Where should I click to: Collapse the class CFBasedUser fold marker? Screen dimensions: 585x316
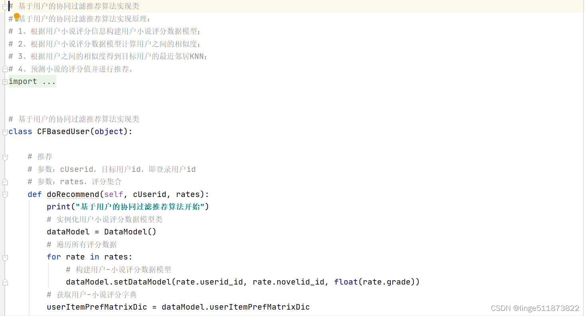5,132
